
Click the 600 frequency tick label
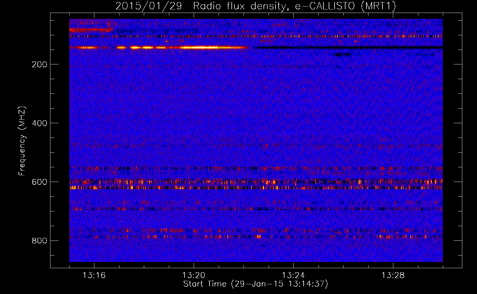click(40, 182)
